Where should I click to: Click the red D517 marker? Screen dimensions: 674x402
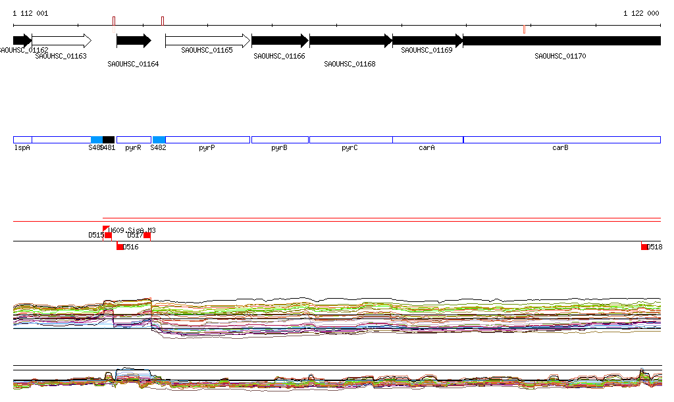(x=147, y=235)
